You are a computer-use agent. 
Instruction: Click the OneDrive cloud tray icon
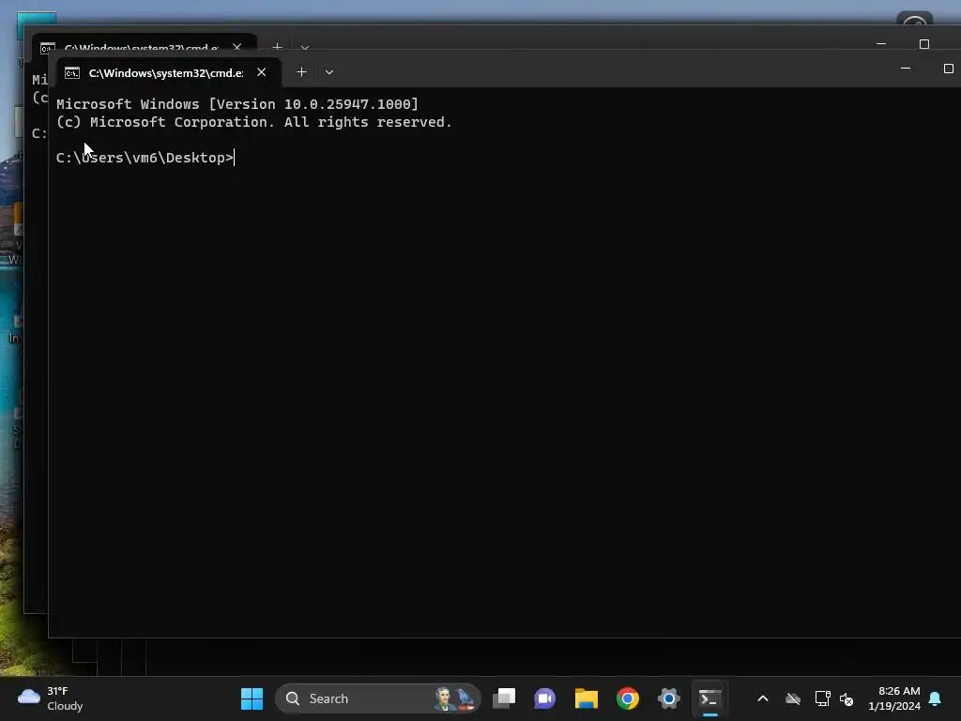793,698
